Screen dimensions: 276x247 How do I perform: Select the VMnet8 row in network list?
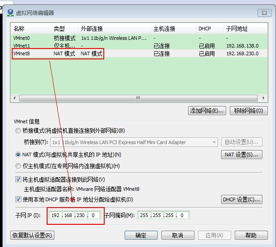coord(139,53)
